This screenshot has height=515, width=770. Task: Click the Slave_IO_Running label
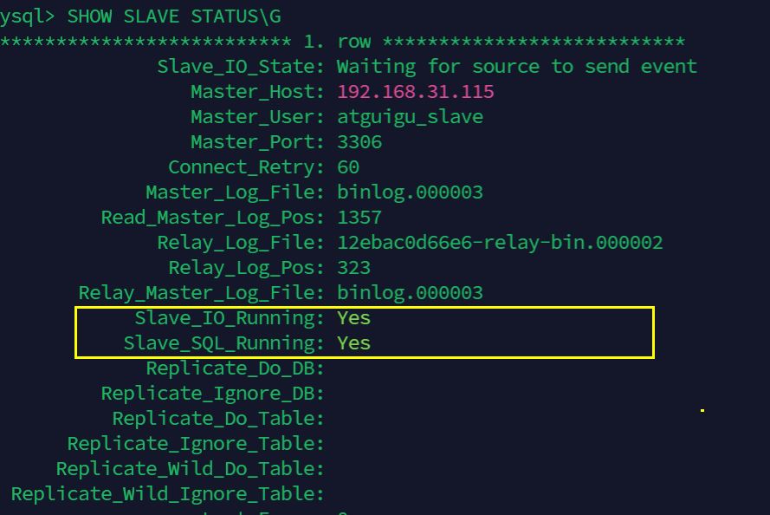click(x=230, y=318)
